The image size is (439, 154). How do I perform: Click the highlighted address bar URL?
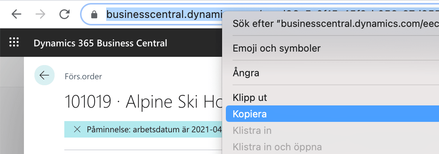coord(164,15)
